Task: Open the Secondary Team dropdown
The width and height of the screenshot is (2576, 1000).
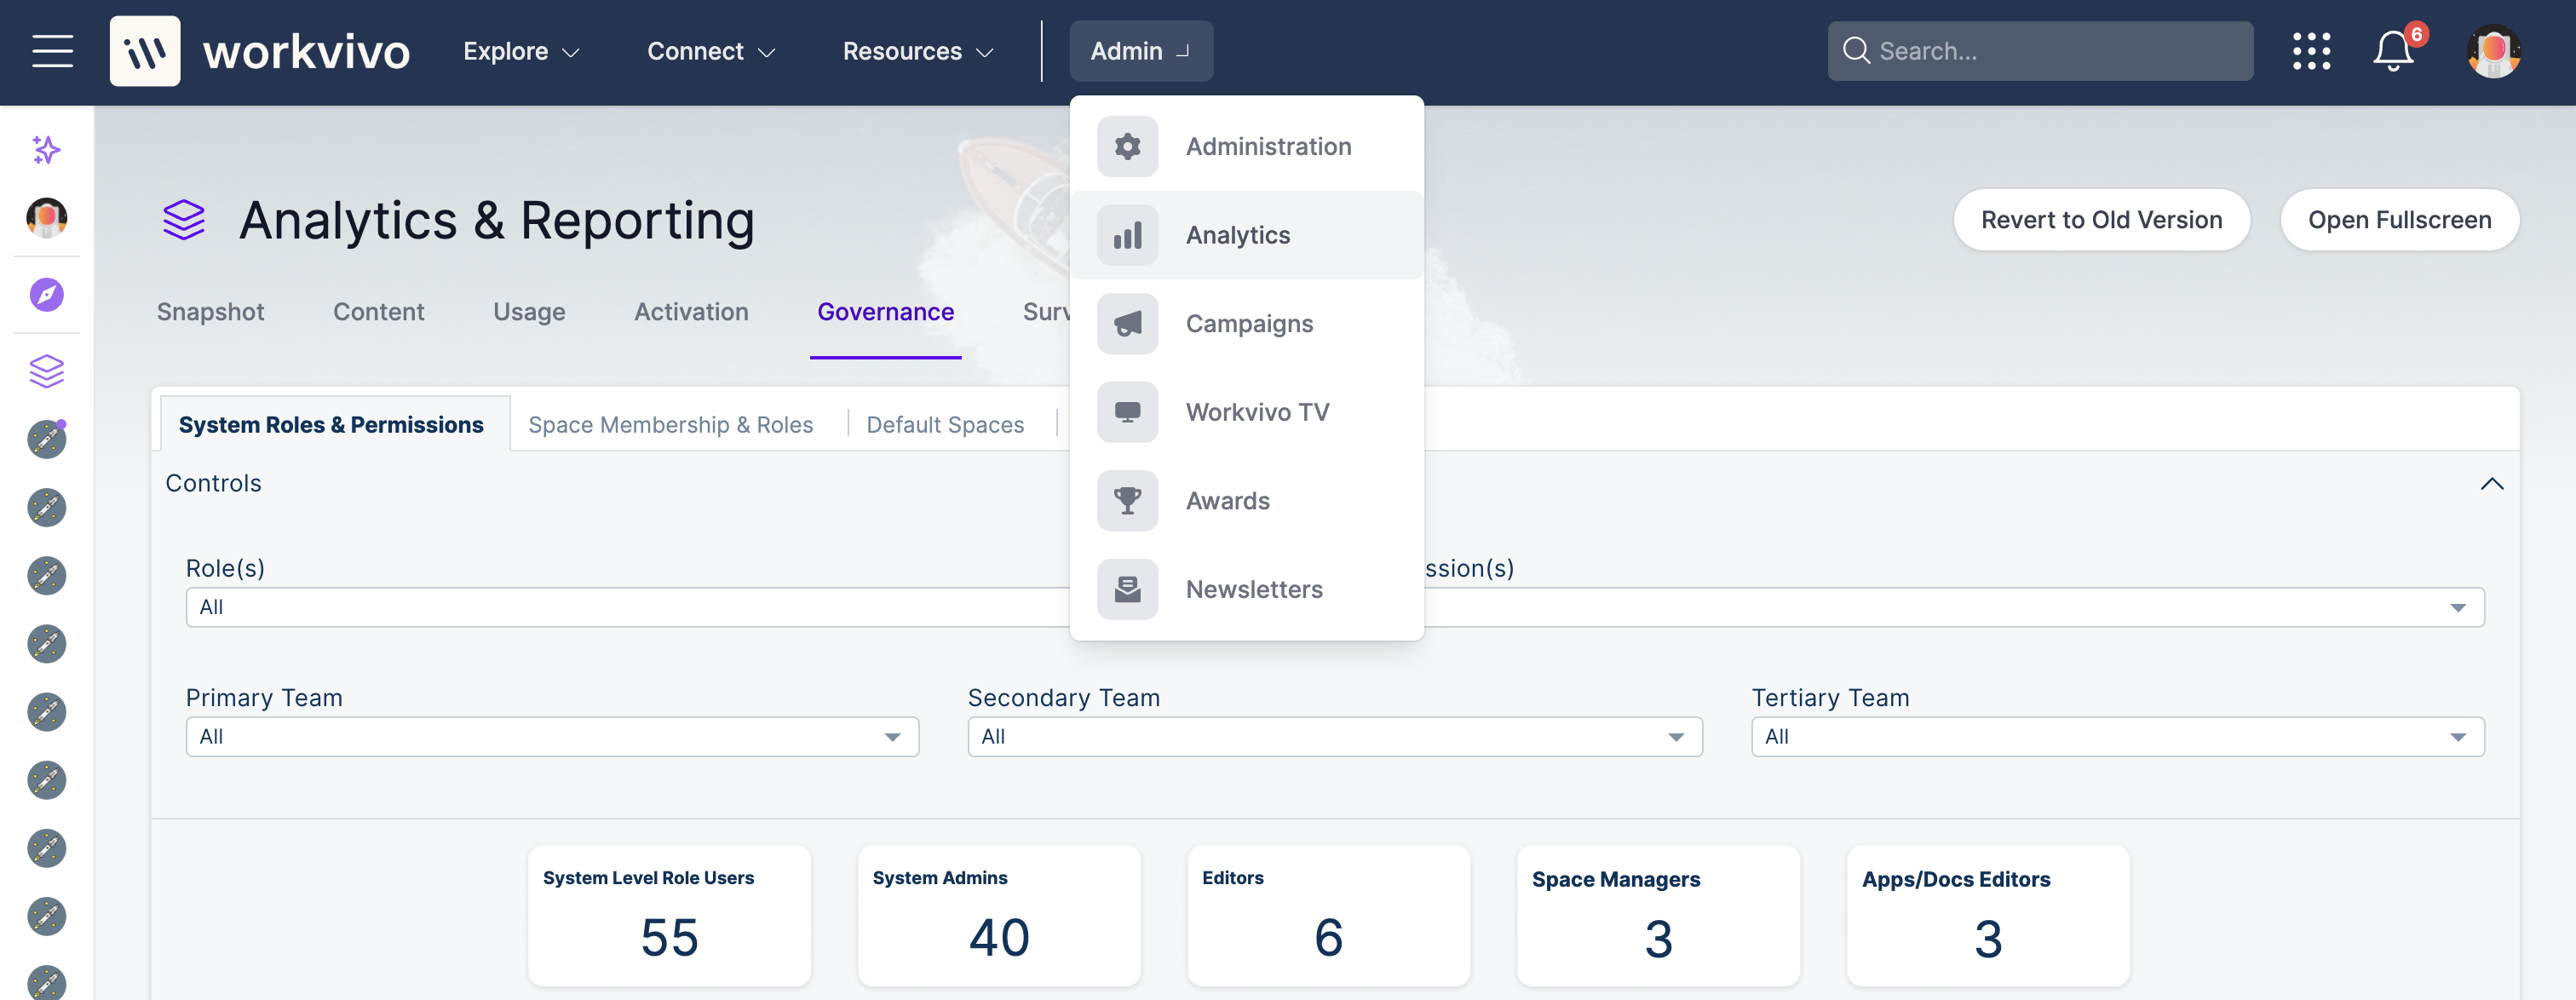Action: pyautogui.click(x=1334, y=737)
